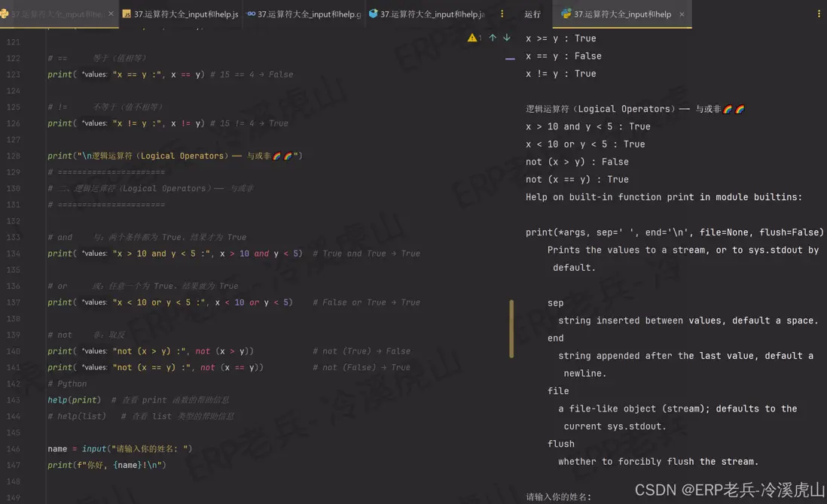
Task: Click console output "not (x > y) : False"
Action: [577, 162]
